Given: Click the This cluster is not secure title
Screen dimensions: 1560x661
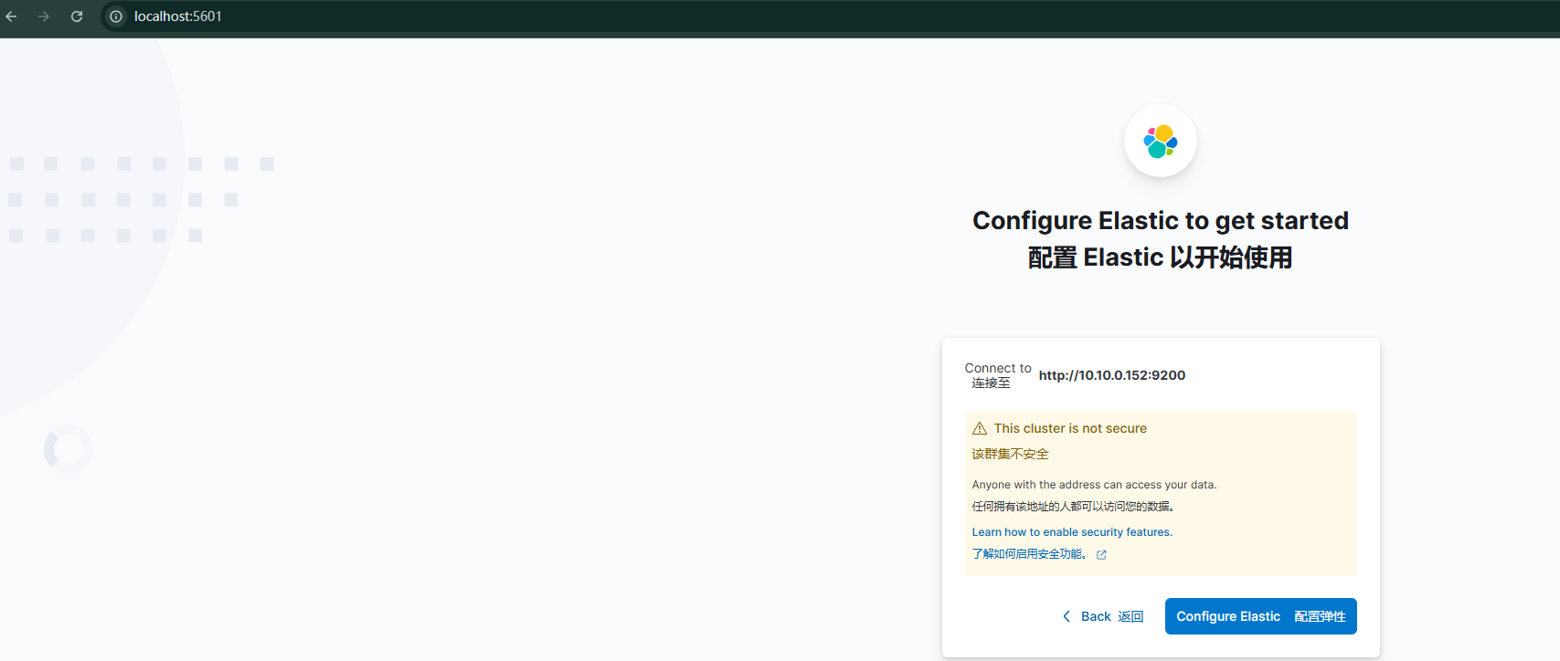Looking at the screenshot, I should pyautogui.click(x=1070, y=428).
